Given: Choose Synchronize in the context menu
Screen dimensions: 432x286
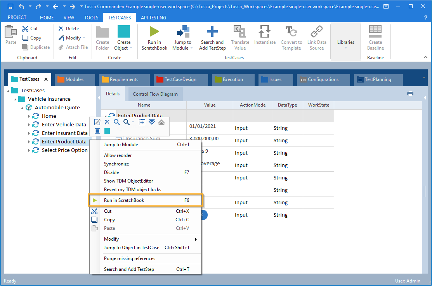Looking at the screenshot, I should click(116, 164).
